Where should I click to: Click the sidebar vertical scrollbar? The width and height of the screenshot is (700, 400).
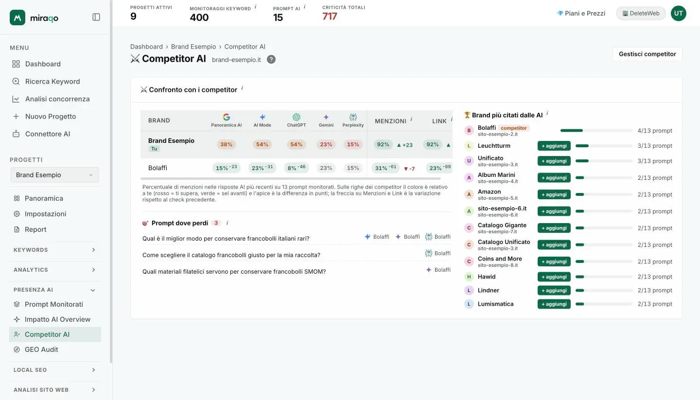click(x=111, y=182)
